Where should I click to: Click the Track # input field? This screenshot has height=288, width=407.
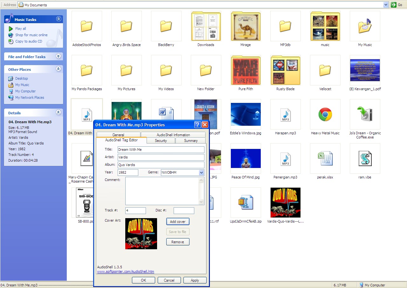tap(136, 211)
